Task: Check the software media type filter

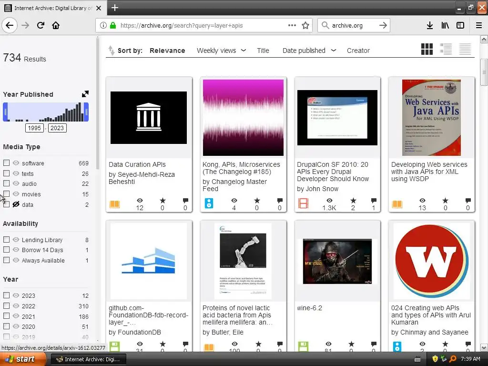Action: (x=6, y=163)
